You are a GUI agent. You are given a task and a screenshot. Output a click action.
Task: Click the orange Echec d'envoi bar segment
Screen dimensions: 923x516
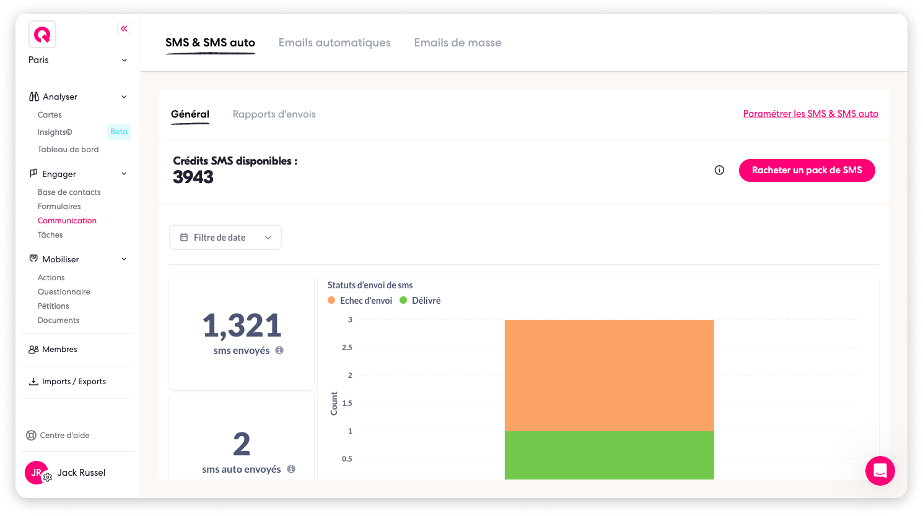click(610, 375)
